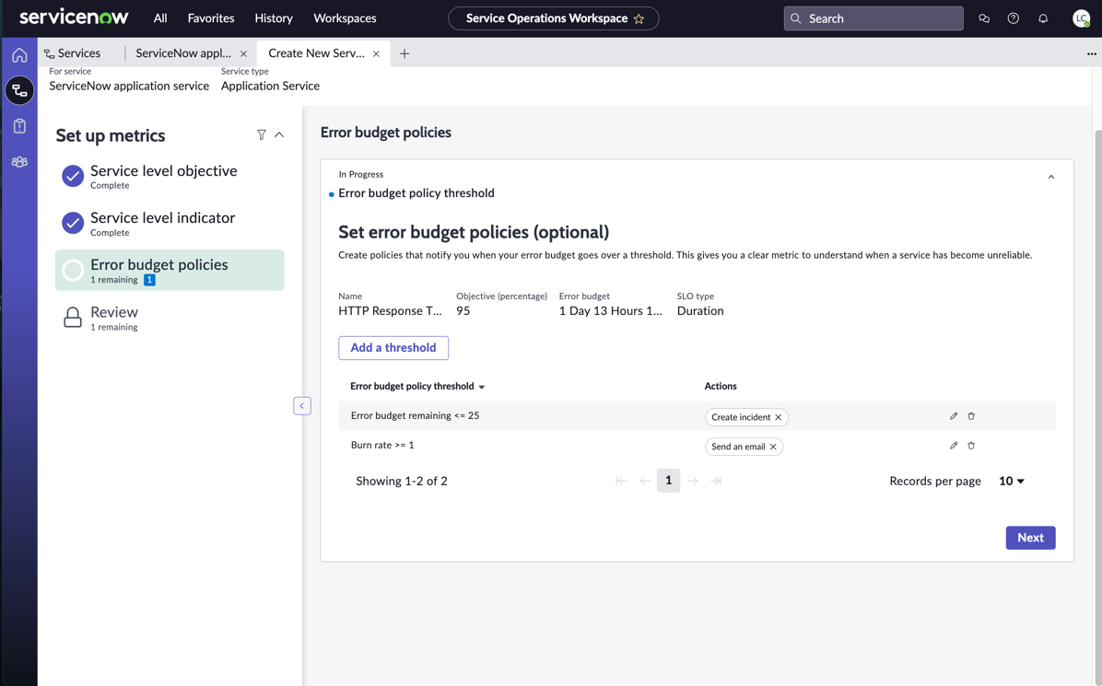Viewport: 1102px width, 686px height.
Task: Open the History menu
Action: coord(274,18)
